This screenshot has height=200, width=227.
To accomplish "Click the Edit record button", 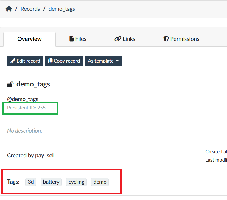I will (25, 61).
